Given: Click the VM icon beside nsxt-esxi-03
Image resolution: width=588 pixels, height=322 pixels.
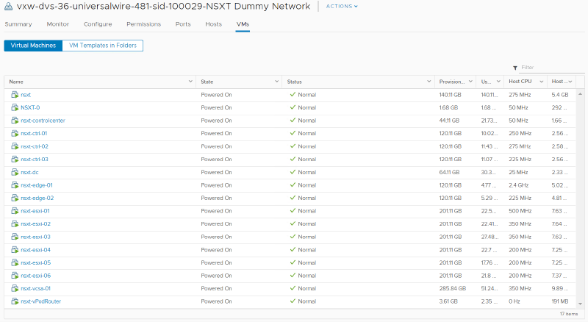Looking at the screenshot, I should pos(15,237).
